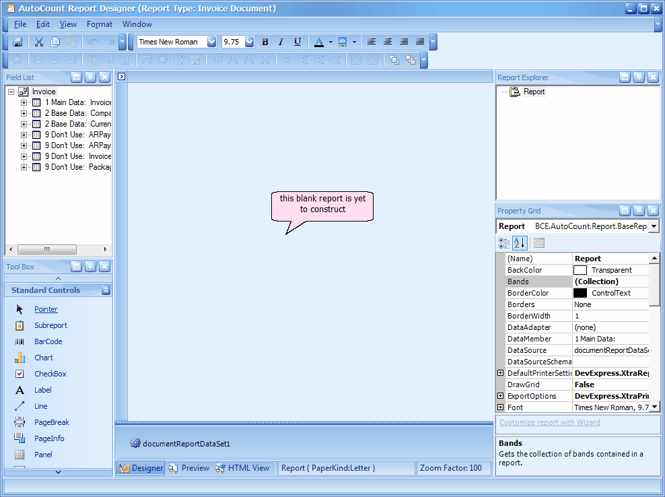Screen dimensions: 665x497
Task: Click the Cut scissors icon
Action: click(x=39, y=42)
